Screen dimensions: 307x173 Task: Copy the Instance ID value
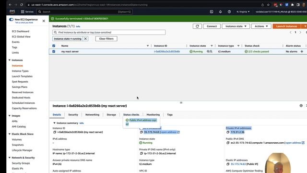[55, 132]
